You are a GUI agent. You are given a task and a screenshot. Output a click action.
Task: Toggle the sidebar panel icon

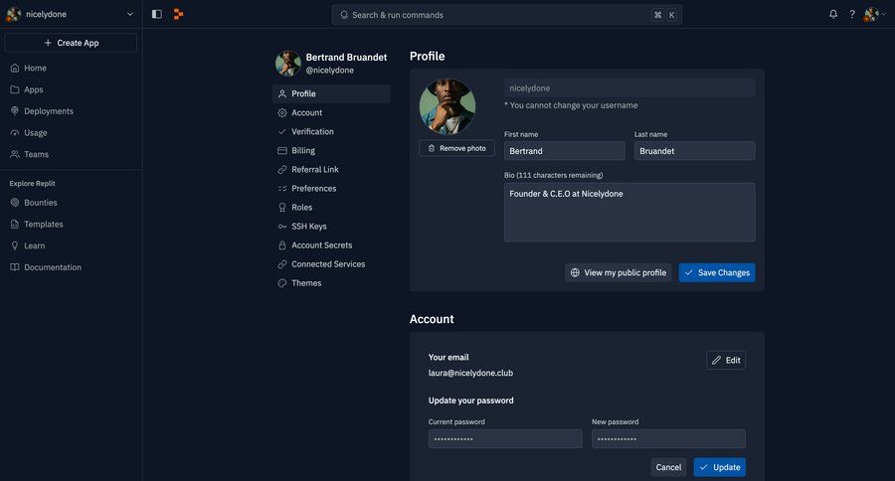pyautogui.click(x=157, y=14)
